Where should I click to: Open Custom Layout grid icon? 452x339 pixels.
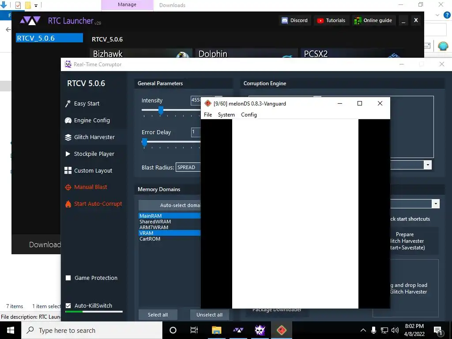(x=68, y=170)
